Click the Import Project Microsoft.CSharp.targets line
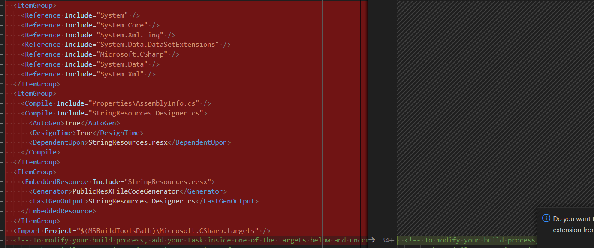594x248 pixels. [142, 231]
